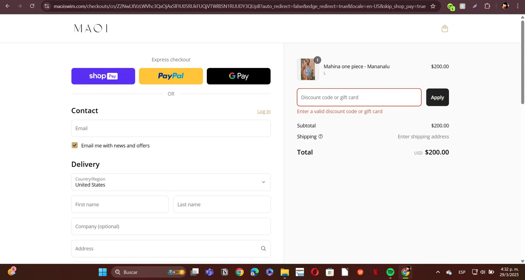Image resolution: width=525 pixels, height=280 pixels.
Task: Click the browser address bar URL
Action: (x=239, y=6)
